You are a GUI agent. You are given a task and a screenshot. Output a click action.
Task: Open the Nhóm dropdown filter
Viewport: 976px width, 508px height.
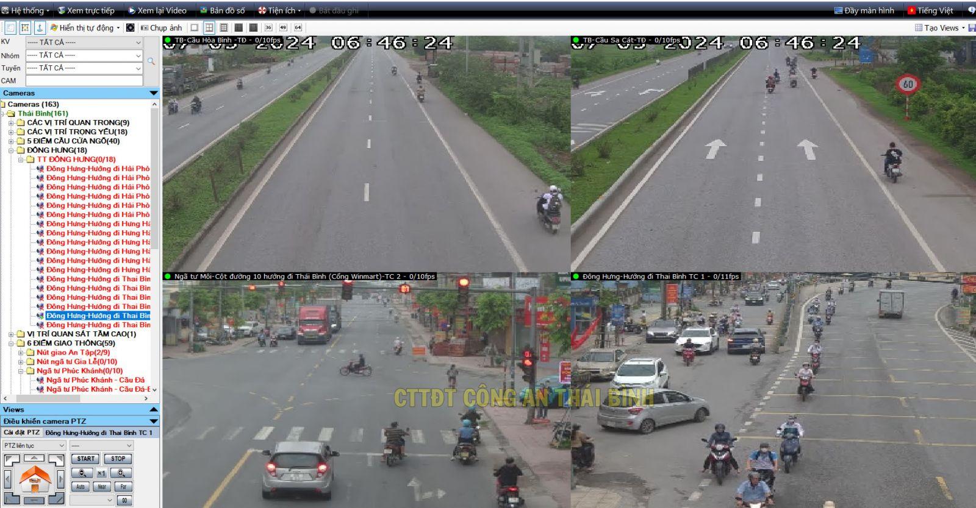coord(84,55)
